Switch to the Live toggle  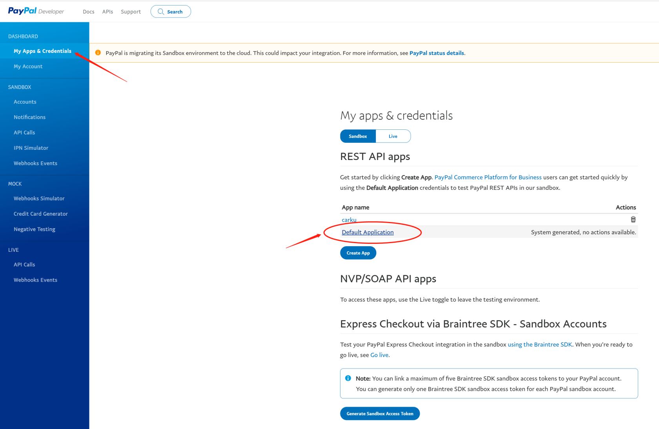[393, 136]
